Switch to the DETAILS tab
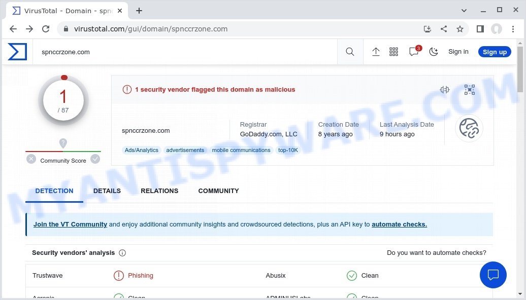 click(107, 191)
